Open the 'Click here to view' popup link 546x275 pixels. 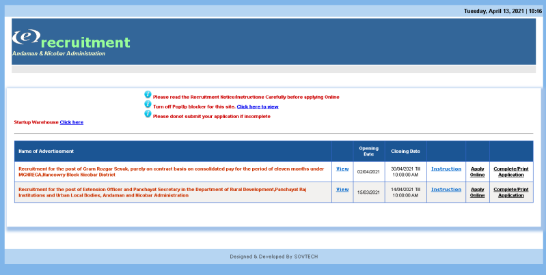[x=257, y=106]
